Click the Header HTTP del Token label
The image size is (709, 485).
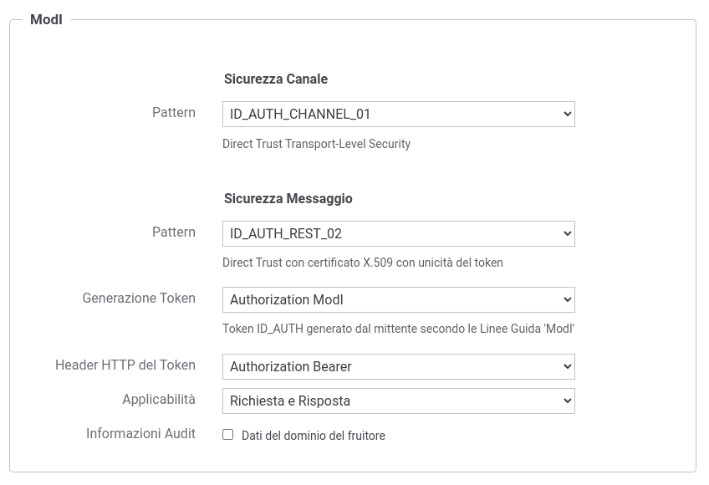pos(125,365)
